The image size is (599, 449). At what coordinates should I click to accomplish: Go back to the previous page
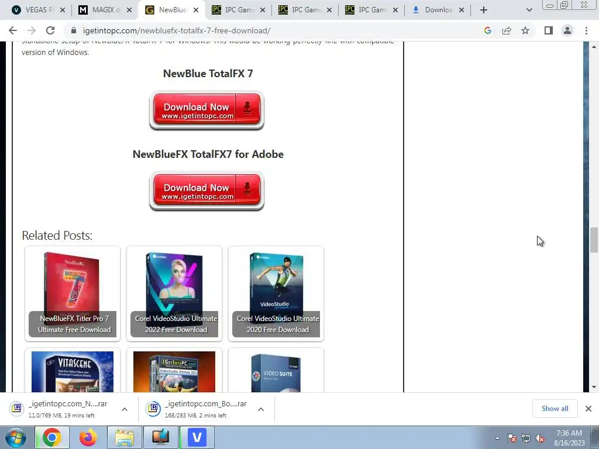coord(13,30)
